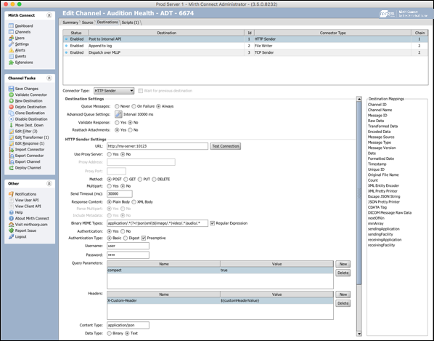Collapse the Mirth Connect panel
The height and width of the screenshot is (341, 434).
point(49,15)
